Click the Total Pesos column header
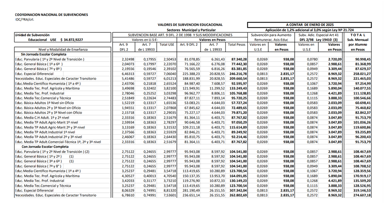384x204 pixels. pyautogui.click(x=236, y=44)
